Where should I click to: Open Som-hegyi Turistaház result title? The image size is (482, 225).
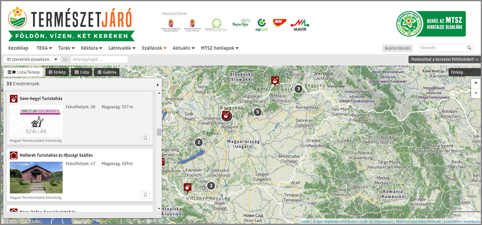(41, 99)
